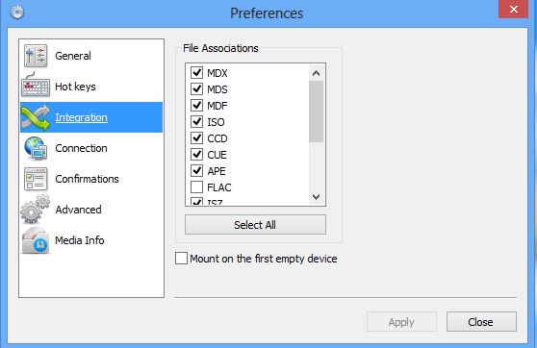Screen dimensions: 537x348
Task: Disable the CUE file association
Action: click(x=197, y=155)
